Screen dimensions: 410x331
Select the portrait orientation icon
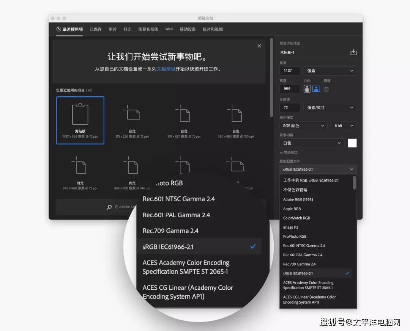[x=307, y=89]
